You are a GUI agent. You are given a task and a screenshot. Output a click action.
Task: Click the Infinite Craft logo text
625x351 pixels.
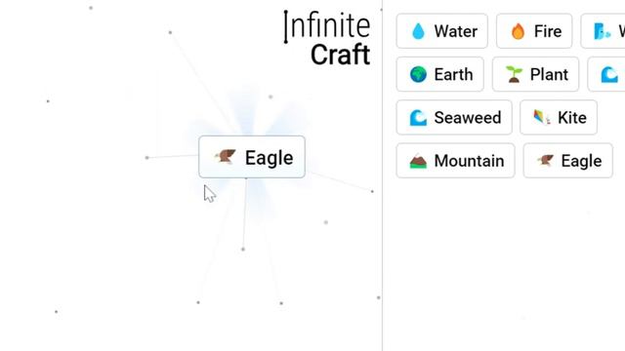click(328, 39)
